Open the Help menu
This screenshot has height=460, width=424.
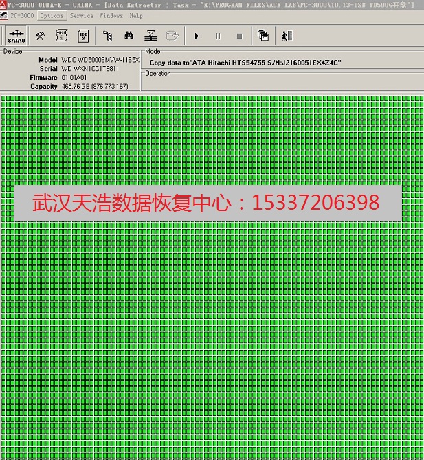click(136, 16)
